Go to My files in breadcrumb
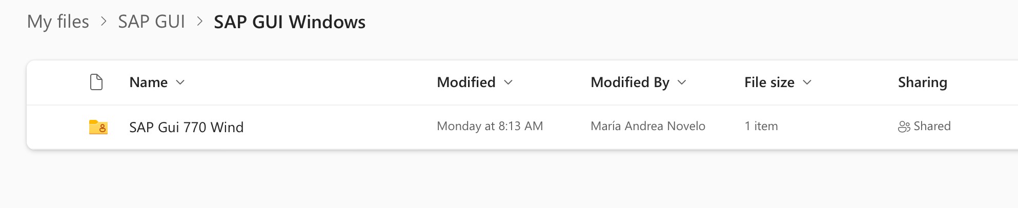This screenshot has height=208, width=1018. click(58, 22)
